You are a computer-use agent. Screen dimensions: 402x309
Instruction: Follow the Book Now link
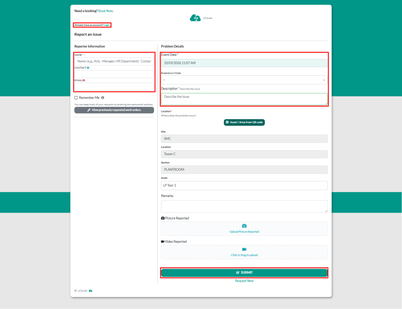tap(106, 11)
